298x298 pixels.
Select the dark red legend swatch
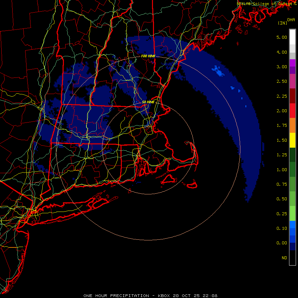[x=292, y=96]
